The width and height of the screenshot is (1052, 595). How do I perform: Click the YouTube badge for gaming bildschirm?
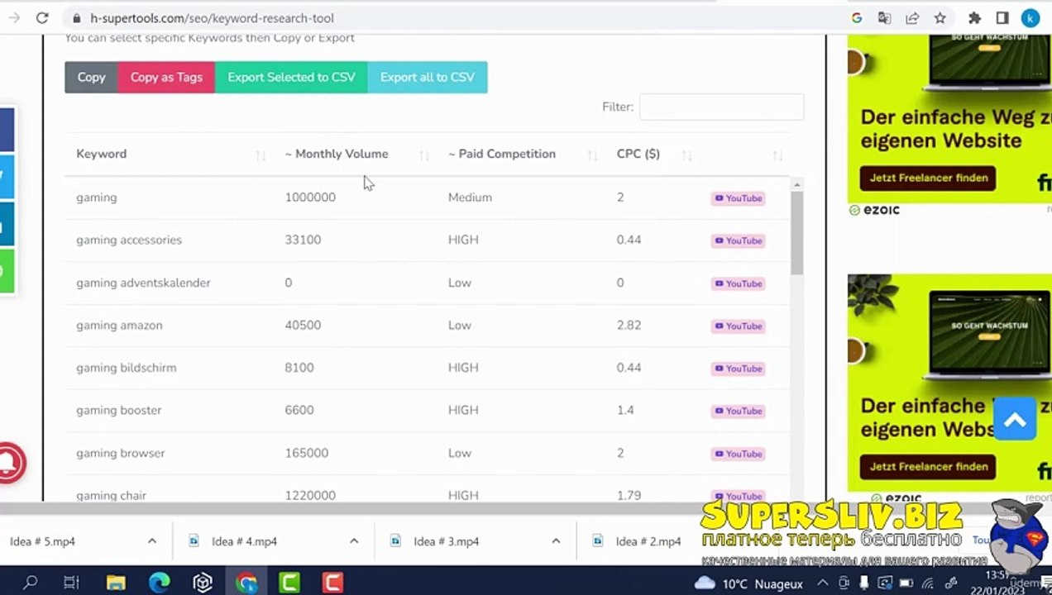[x=738, y=369]
